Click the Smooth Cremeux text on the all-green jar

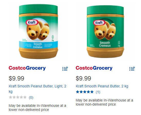tap(105, 44)
